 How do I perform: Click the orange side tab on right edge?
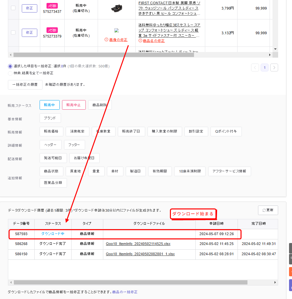tap(290, 272)
